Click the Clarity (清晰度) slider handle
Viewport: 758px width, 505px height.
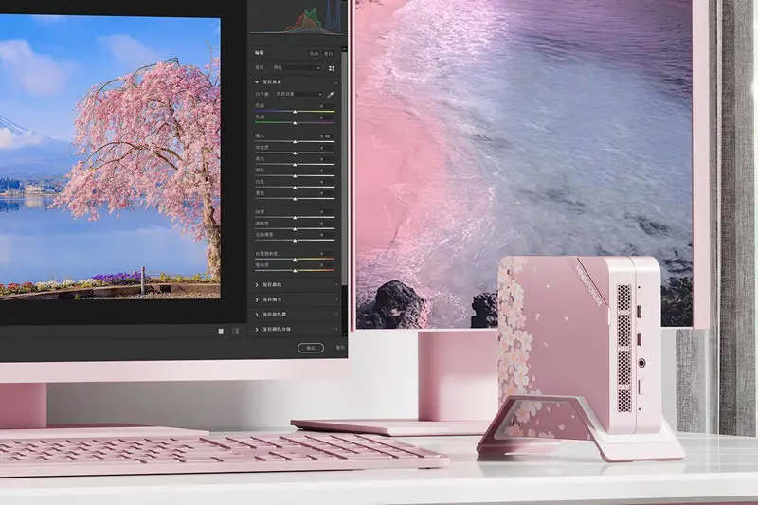(x=295, y=229)
